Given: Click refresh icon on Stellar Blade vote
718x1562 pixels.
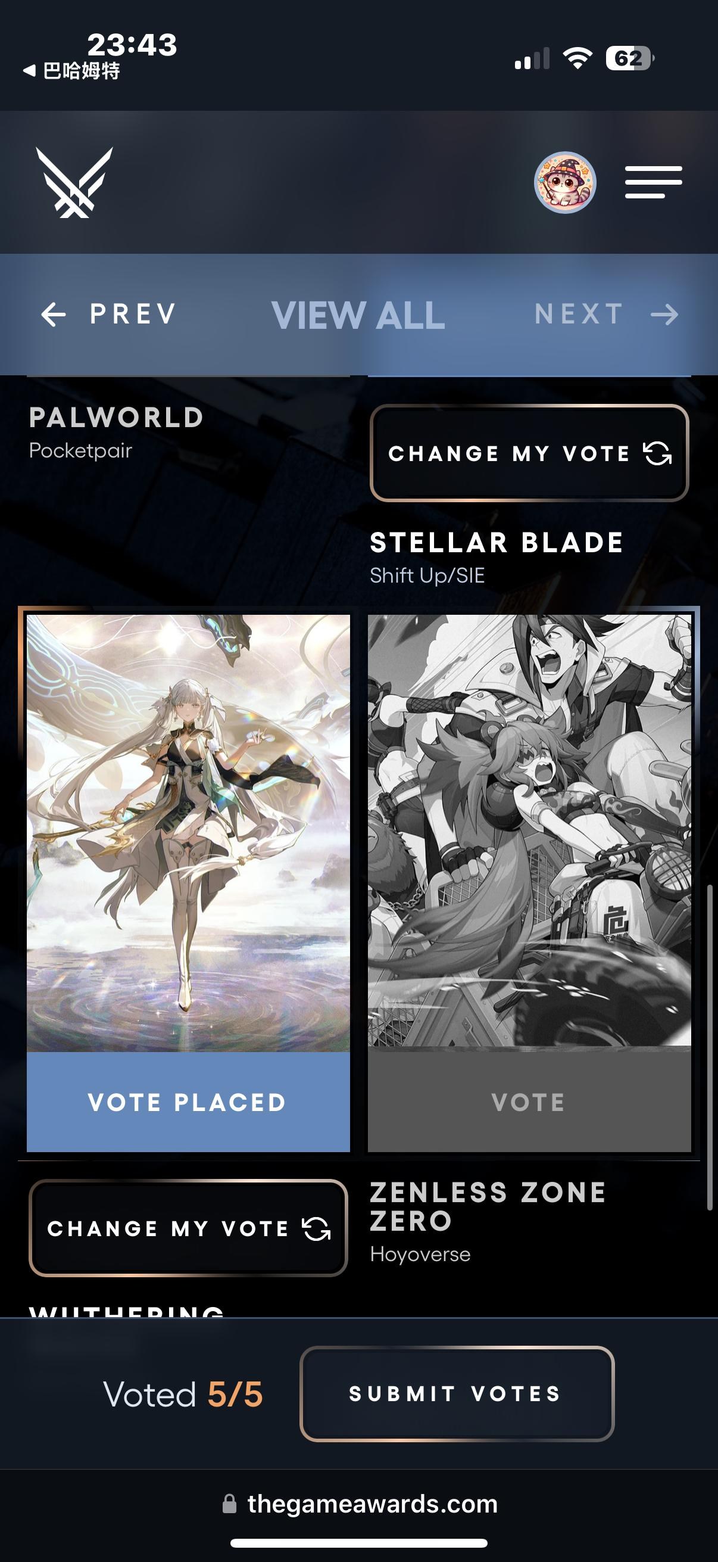Looking at the screenshot, I should tap(657, 453).
